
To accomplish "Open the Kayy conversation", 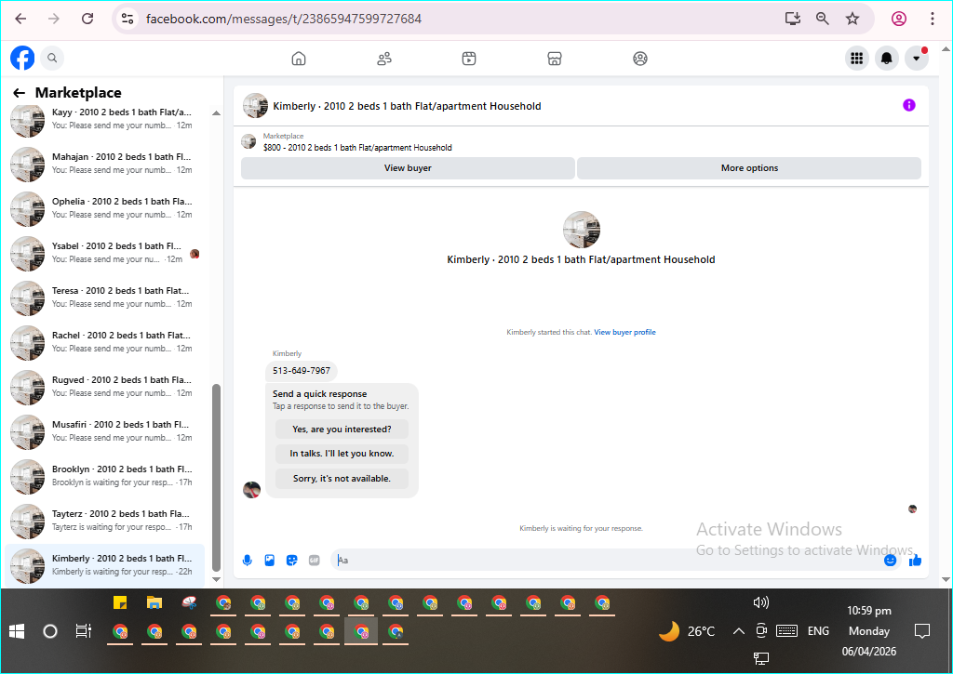I will click(x=105, y=119).
